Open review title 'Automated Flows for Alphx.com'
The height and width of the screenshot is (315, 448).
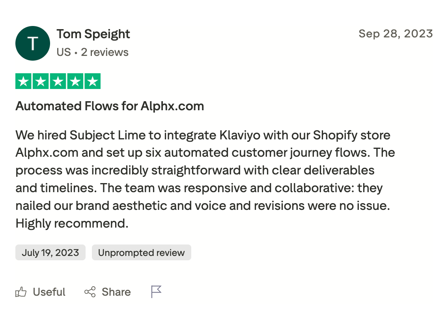coord(110,106)
